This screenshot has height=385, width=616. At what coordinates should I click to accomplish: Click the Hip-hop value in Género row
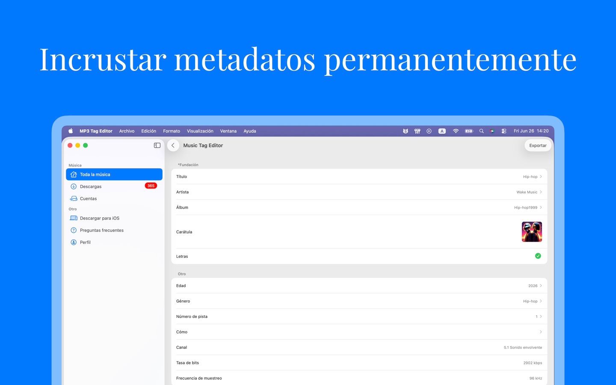530,301
